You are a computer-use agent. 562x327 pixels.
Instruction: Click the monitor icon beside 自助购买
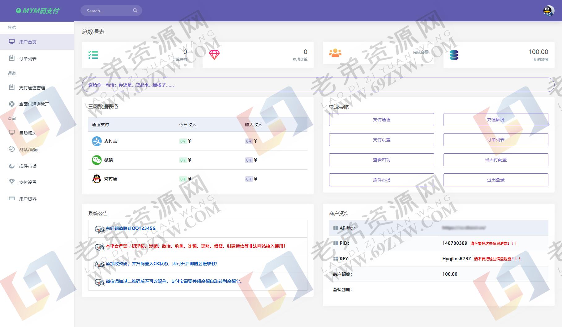[12, 133]
